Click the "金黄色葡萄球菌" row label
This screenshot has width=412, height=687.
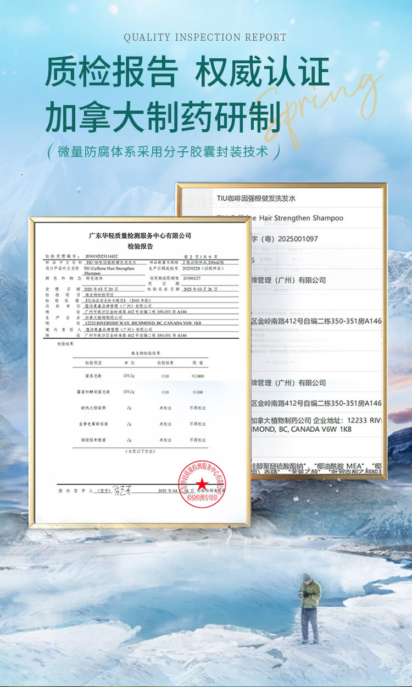pyautogui.click(x=92, y=424)
